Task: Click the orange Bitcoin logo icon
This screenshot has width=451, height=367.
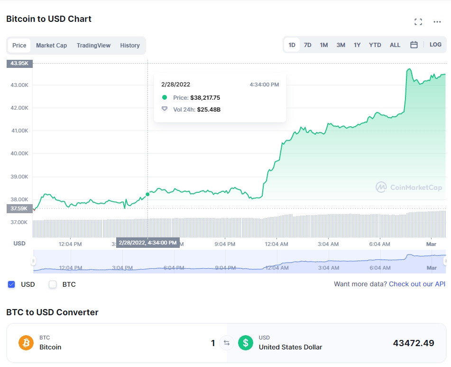Action: (26, 343)
